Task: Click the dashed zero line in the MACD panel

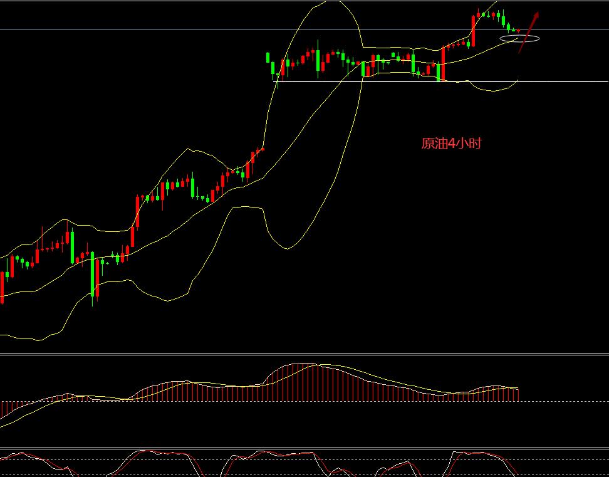Action: point(564,402)
